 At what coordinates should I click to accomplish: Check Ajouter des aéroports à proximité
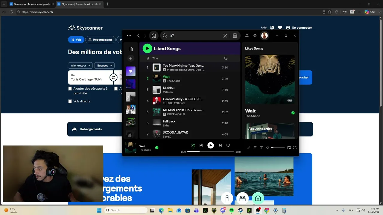pyautogui.click(x=70, y=89)
